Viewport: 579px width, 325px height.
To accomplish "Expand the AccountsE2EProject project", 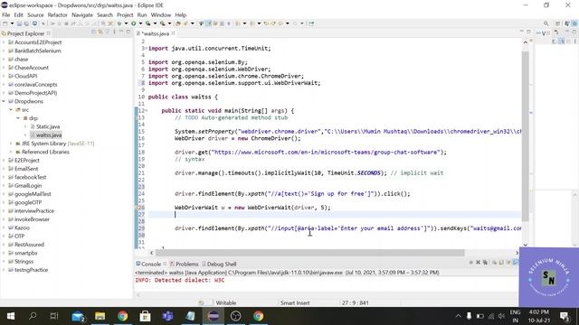I will 4,42.
